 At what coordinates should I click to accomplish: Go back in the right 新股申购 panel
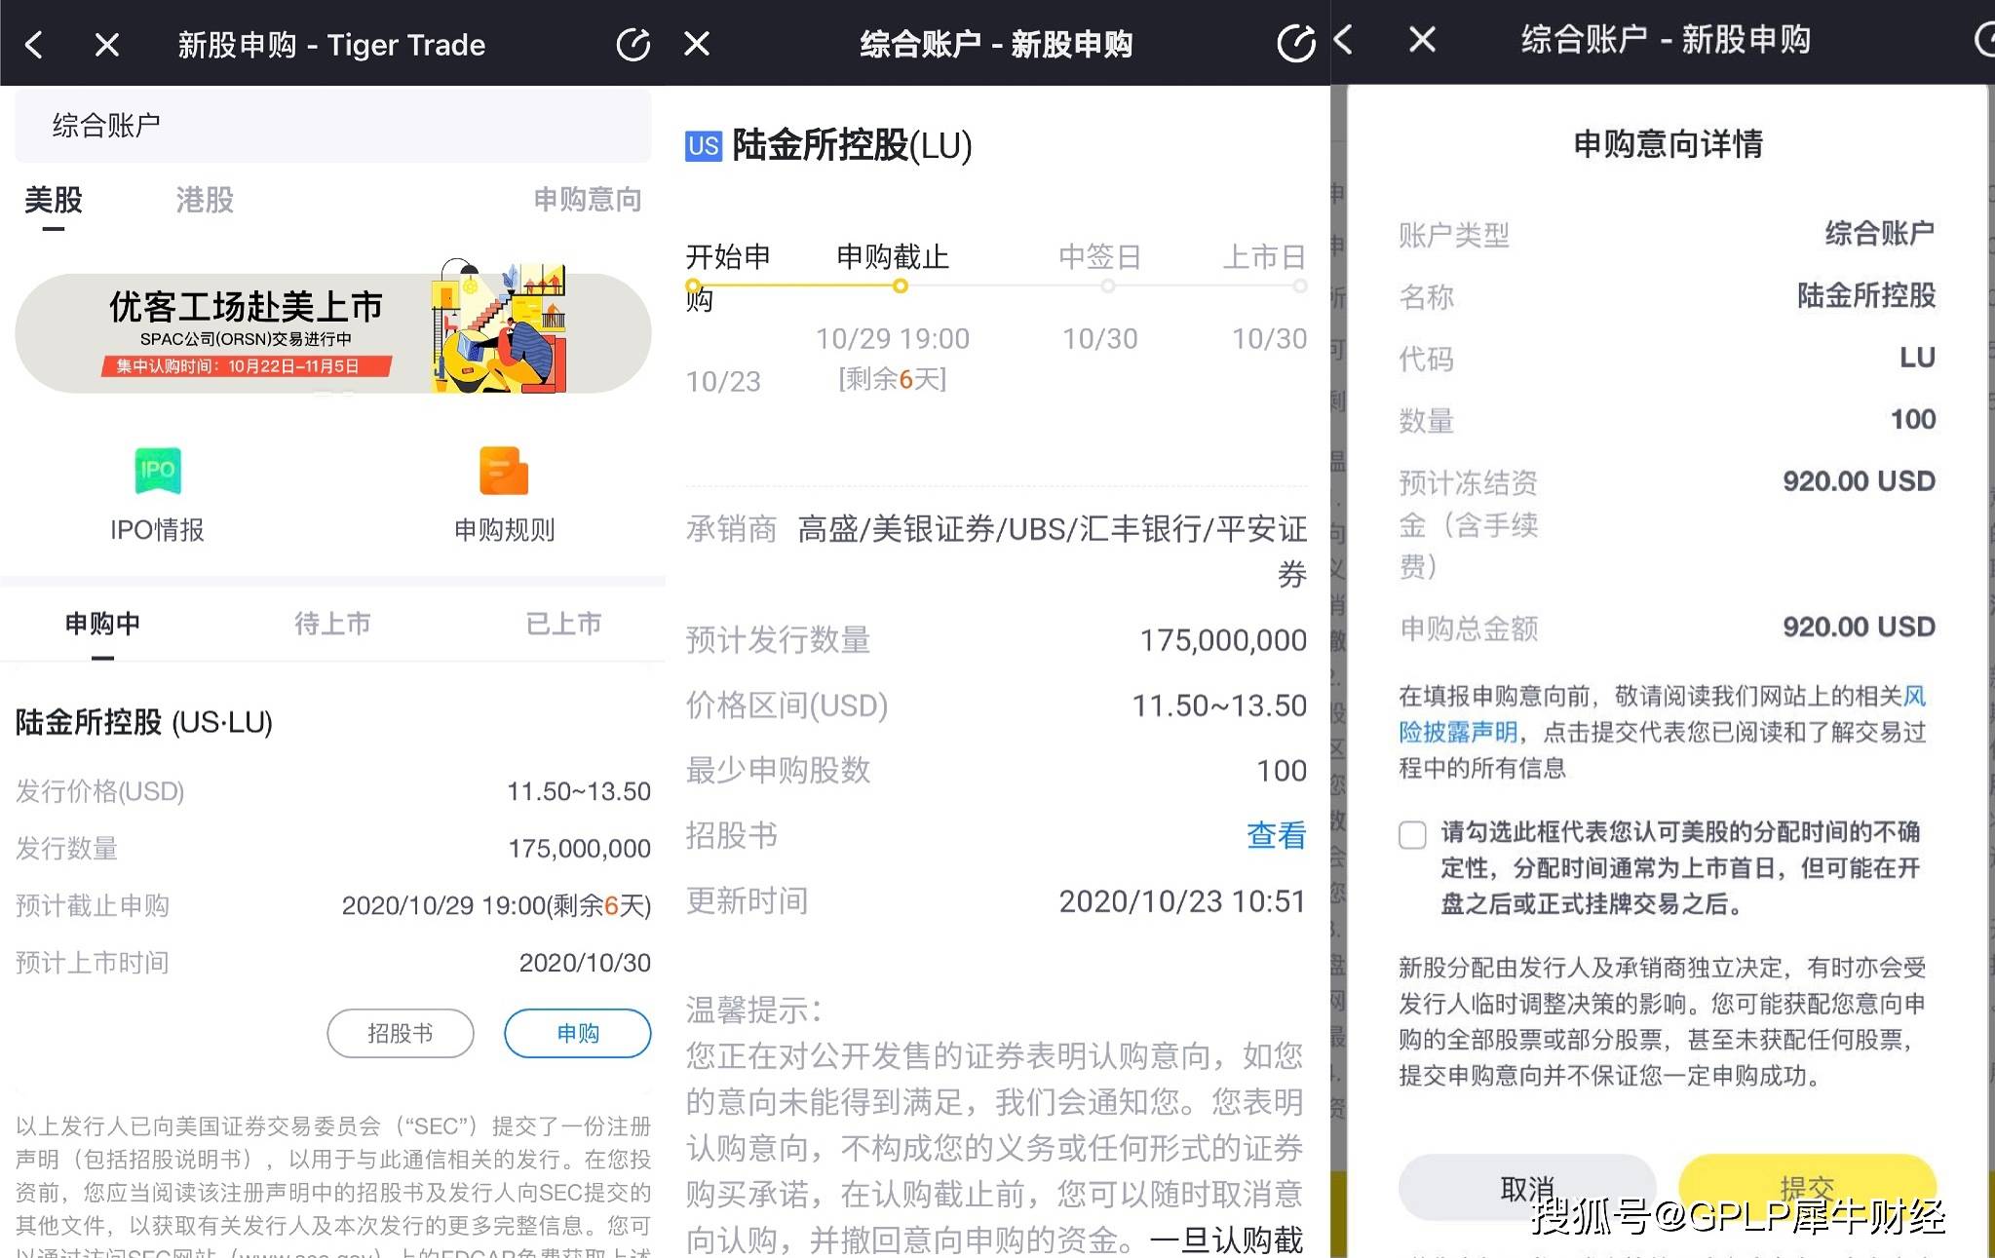[1344, 40]
